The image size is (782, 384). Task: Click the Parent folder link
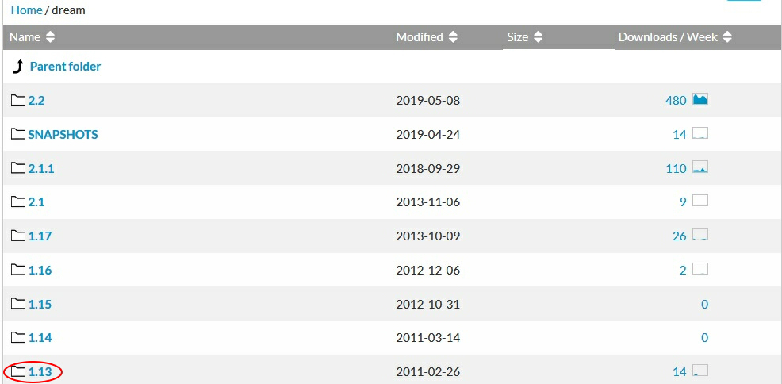pos(65,67)
